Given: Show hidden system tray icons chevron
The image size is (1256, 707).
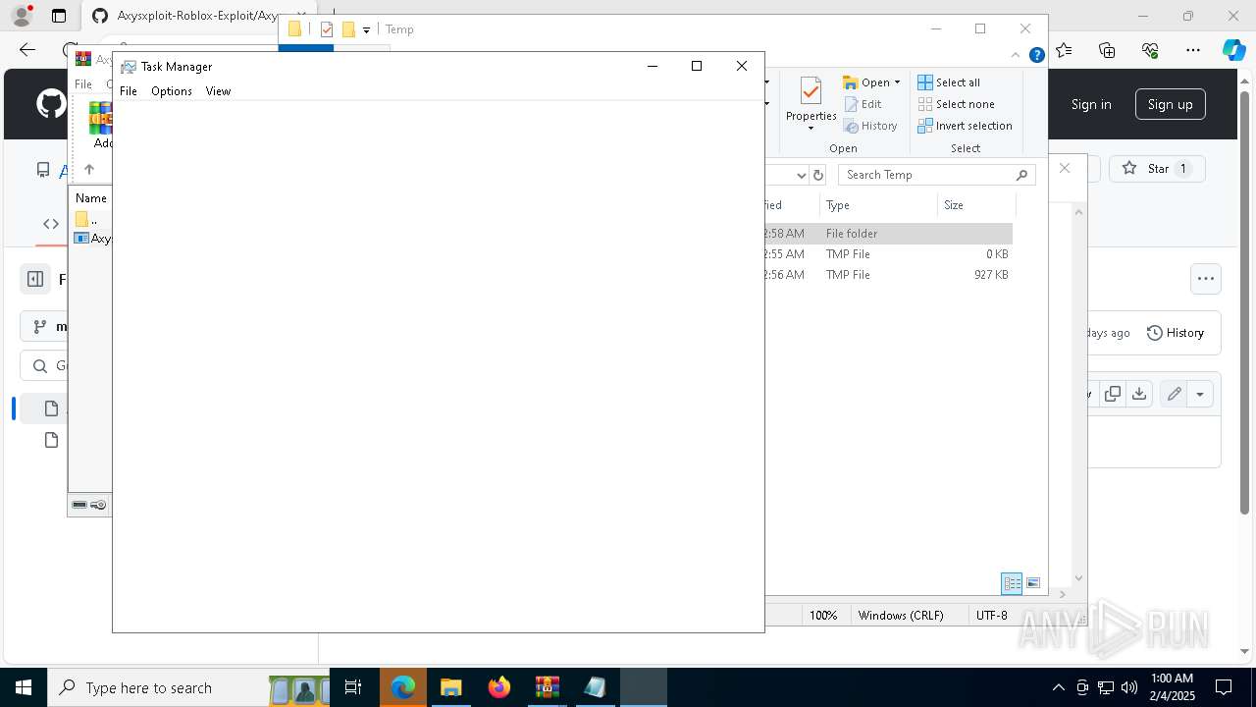Looking at the screenshot, I should 1058,687.
